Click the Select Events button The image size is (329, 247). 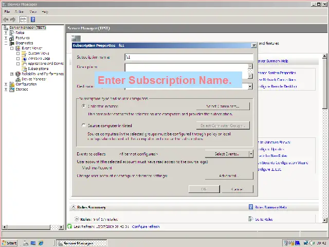pos(227,154)
